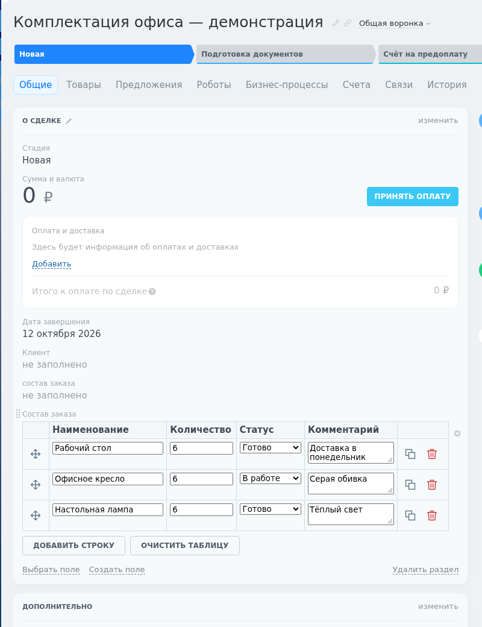Duplicate the Настольная лампа row
This screenshot has width=482, height=627.
pyautogui.click(x=410, y=515)
